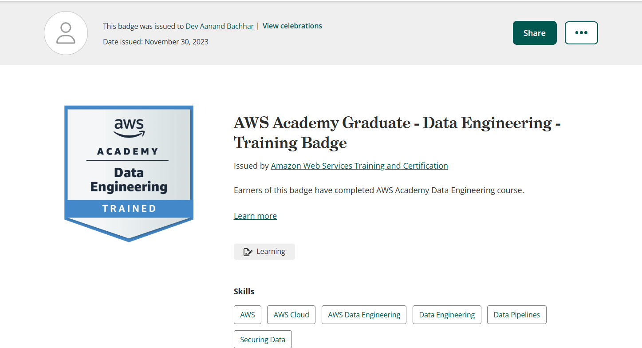Click the AWS Academy Data Engineering badge image
642x348 pixels.
pos(129,174)
